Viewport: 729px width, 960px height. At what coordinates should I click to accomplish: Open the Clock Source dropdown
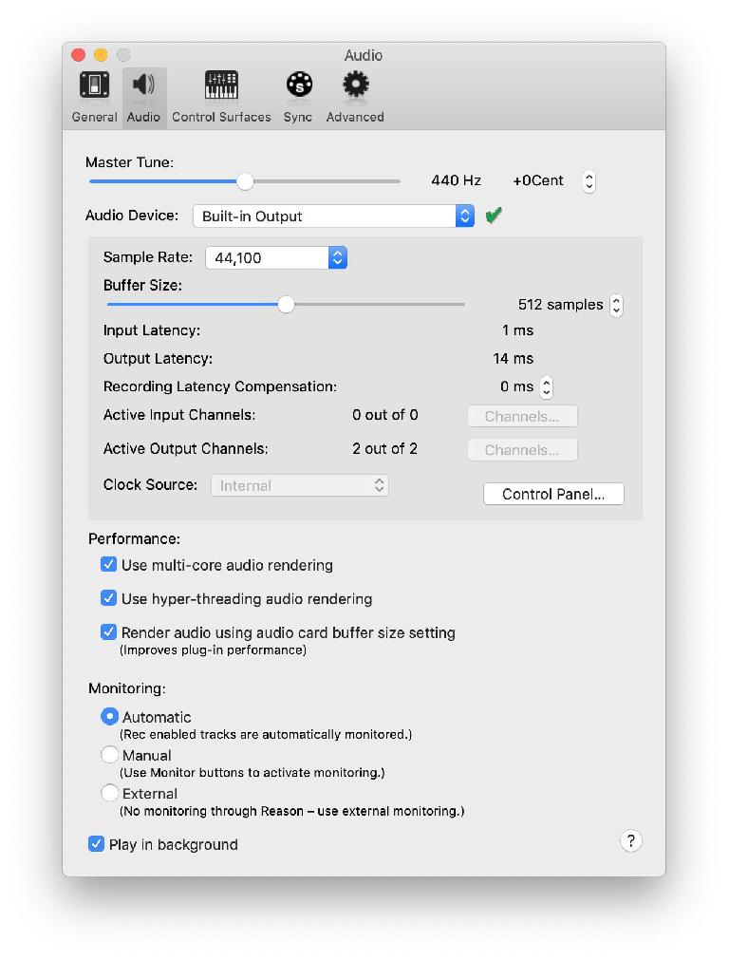(x=300, y=485)
